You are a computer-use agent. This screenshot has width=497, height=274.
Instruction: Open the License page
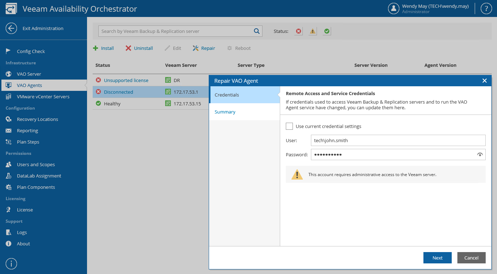point(25,210)
